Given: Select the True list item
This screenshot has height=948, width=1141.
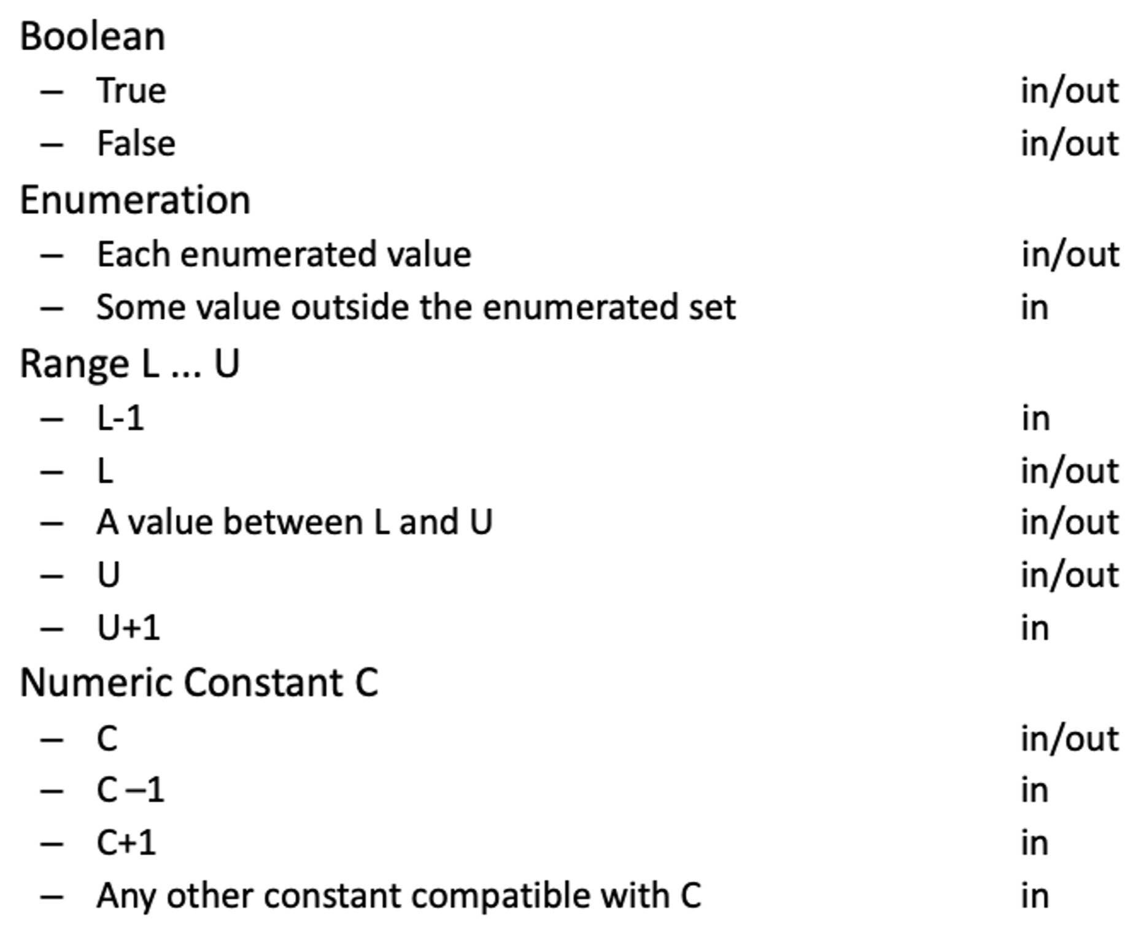Looking at the screenshot, I should 131,91.
